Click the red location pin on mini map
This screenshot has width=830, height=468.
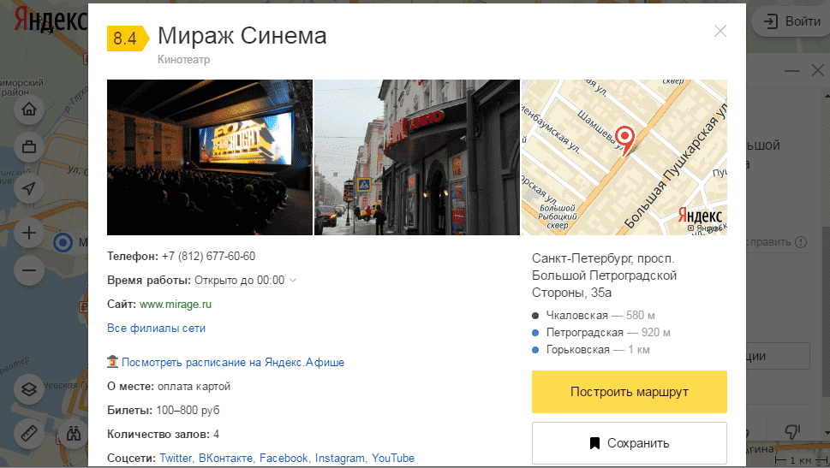pos(625,140)
